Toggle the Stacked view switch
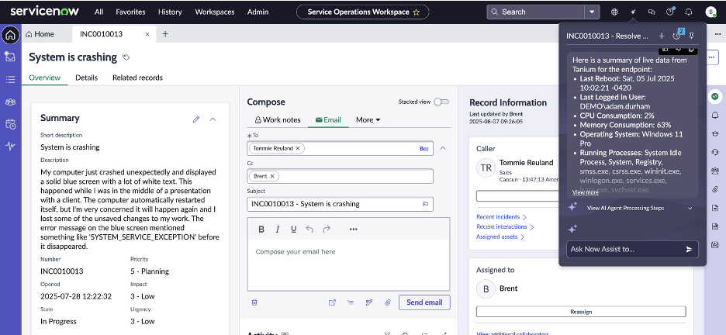726x335 pixels. click(441, 102)
